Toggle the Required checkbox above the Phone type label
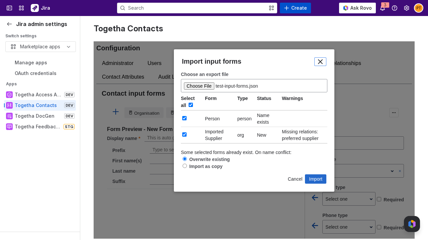 [x=379, y=199]
